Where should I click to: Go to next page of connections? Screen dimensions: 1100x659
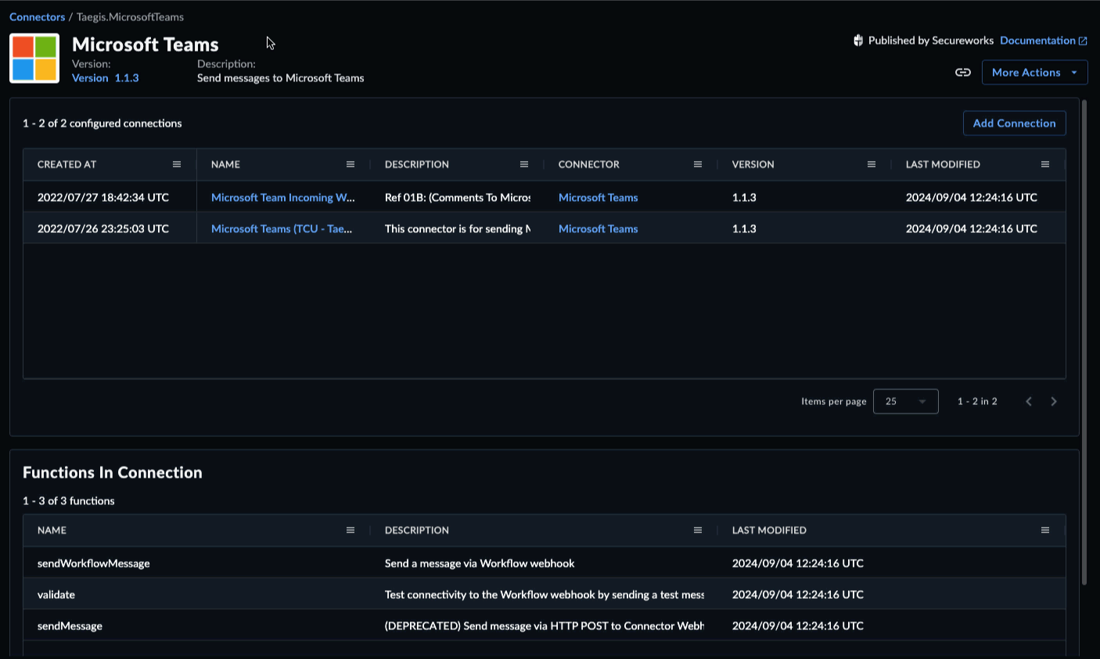click(x=1054, y=401)
